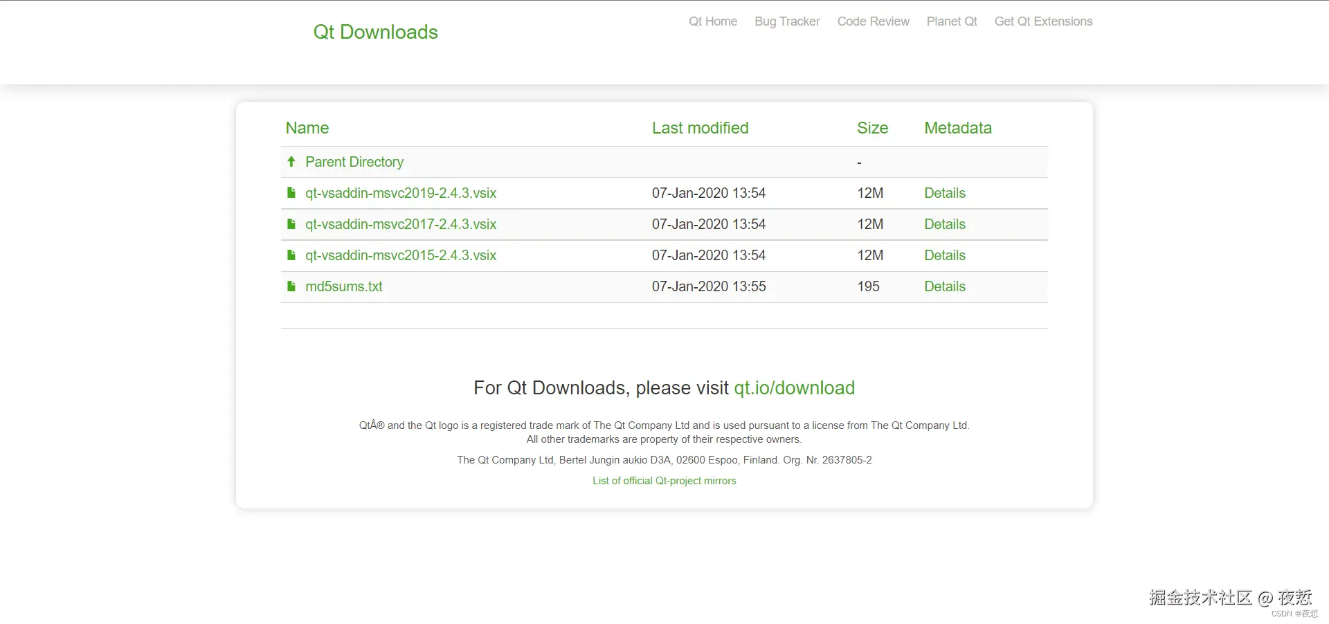Navigate to Parent Directory
Viewport: 1329px width, 624px height.
click(354, 162)
